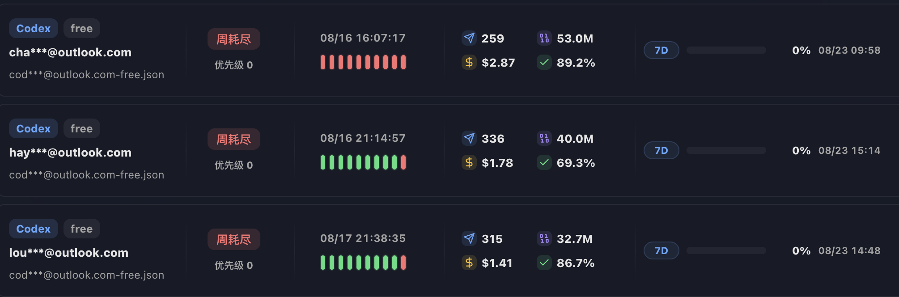The height and width of the screenshot is (297, 899).
Task: Click the token icon next to 32.7M
Action: point(544,238)
